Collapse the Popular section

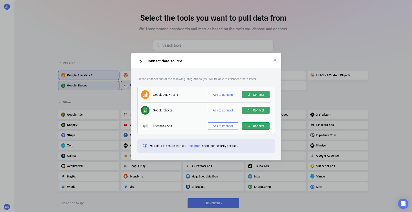(x=67, y=63)
